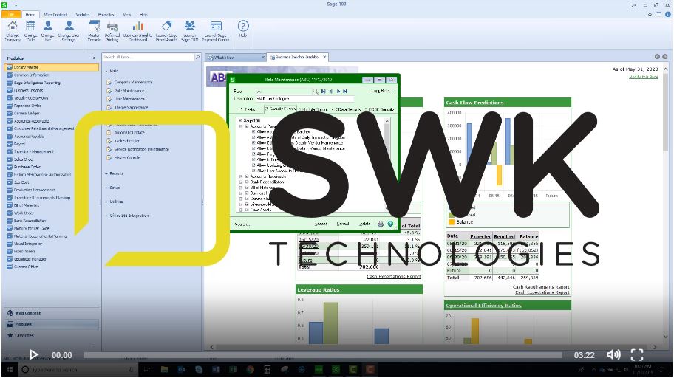Click the video progress bar
Screen dimensions: 674x378
tap(323, 355)
